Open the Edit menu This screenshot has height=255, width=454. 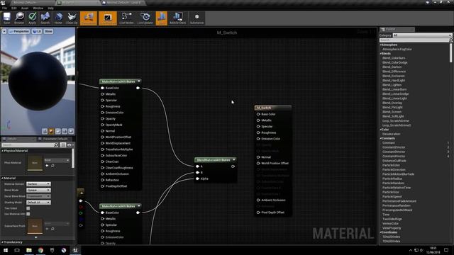pyautogui.click(x=14, y=8)
